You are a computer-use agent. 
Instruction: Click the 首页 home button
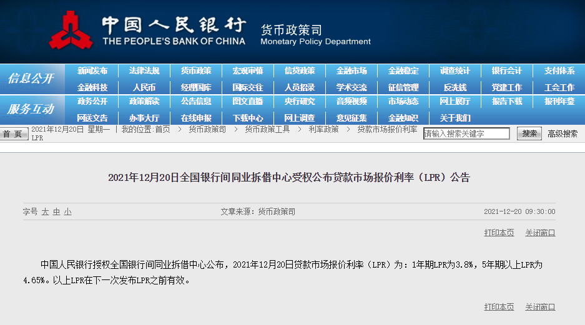point(14,133)
